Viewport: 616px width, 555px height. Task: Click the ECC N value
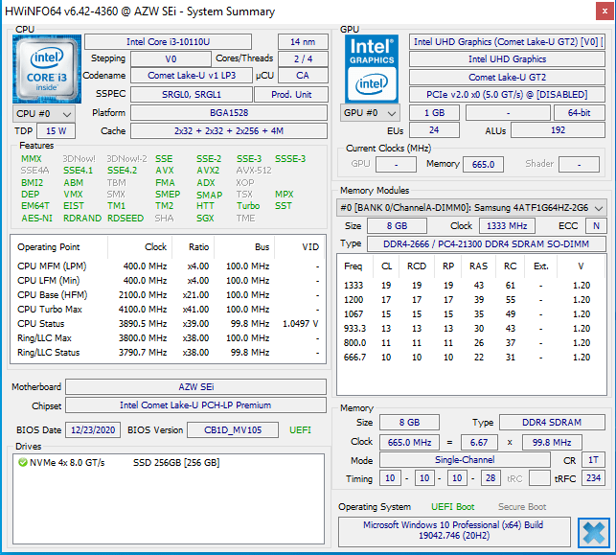coord(596,226)
